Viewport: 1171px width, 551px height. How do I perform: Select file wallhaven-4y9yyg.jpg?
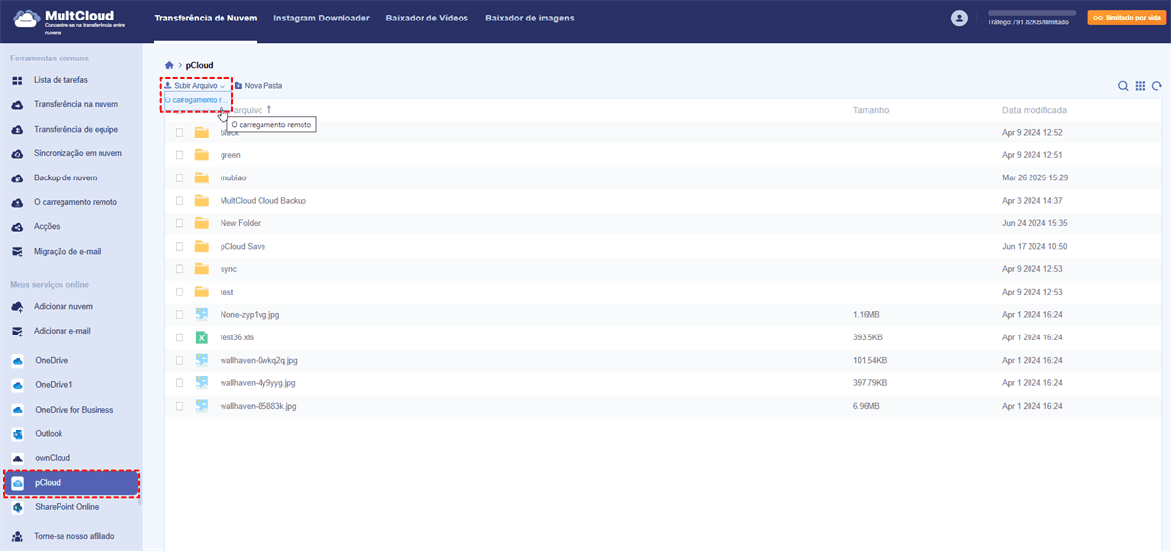(258, 383)
